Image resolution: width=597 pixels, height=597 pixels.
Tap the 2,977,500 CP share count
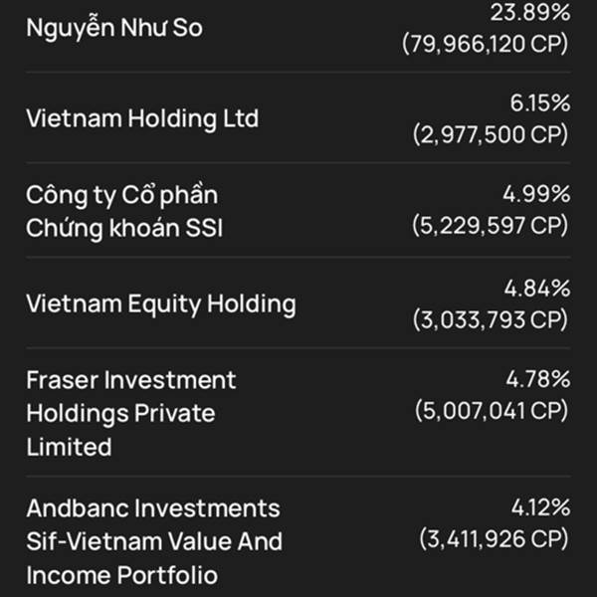(491, 134)
